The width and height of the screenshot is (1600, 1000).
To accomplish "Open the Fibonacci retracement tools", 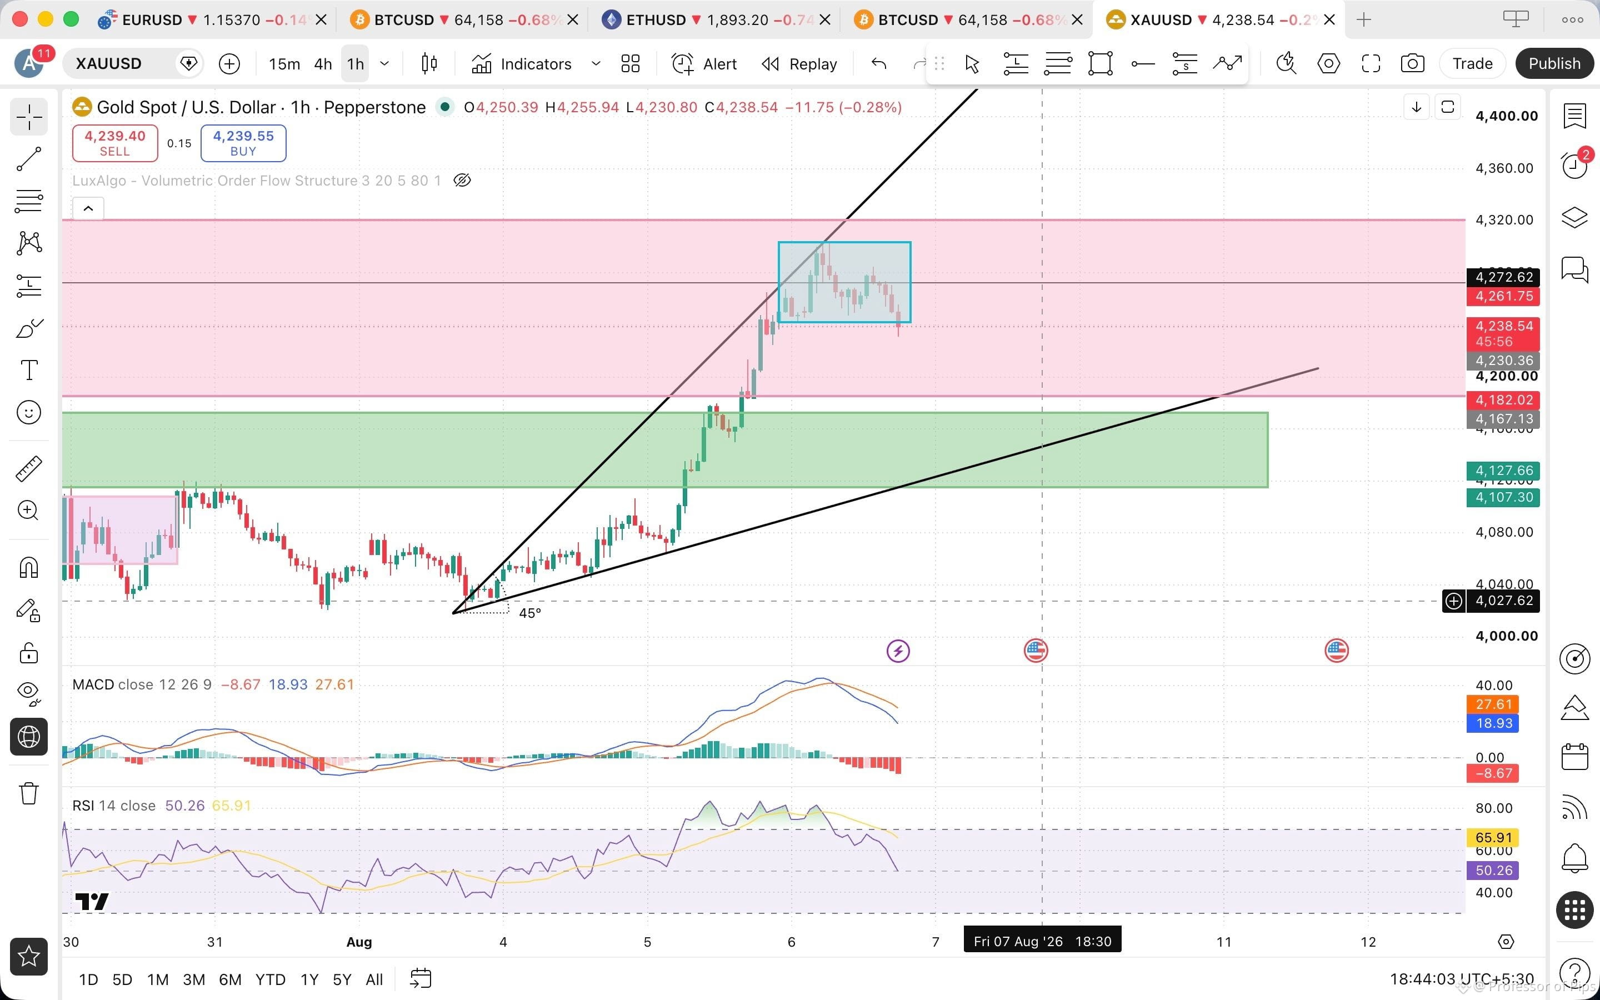I will 29,201.
